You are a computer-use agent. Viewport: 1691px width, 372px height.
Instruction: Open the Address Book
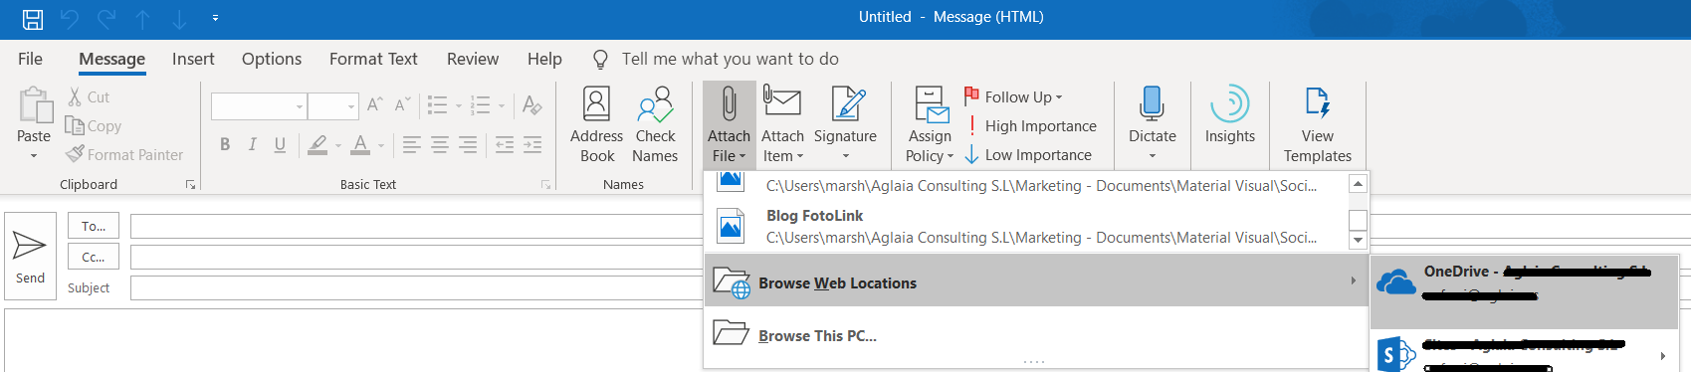coord(596,124)
